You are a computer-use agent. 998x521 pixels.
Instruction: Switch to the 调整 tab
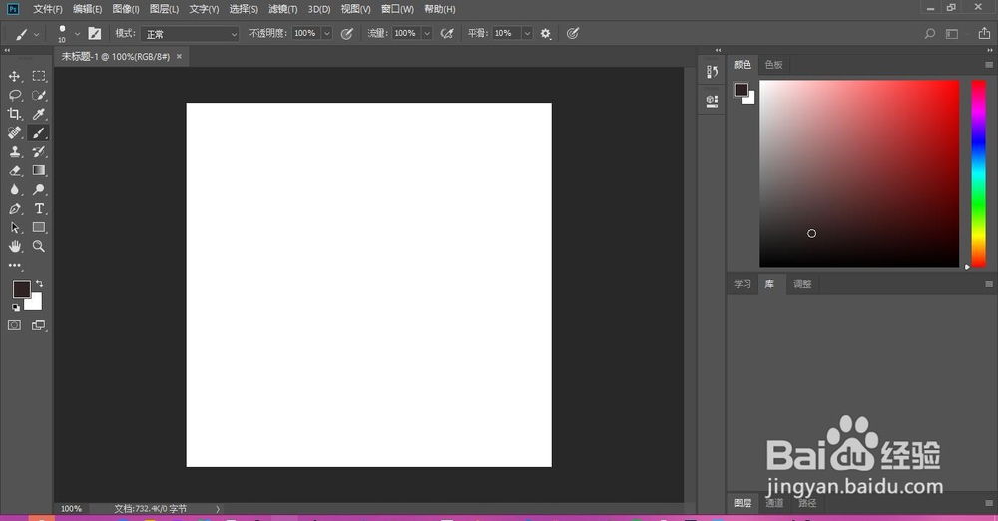coord(802,284)
